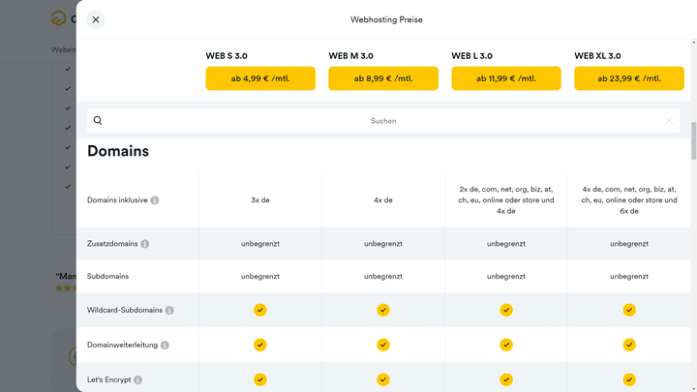Click the Domains section heading
697x392 pixels.
coord(118,151)
